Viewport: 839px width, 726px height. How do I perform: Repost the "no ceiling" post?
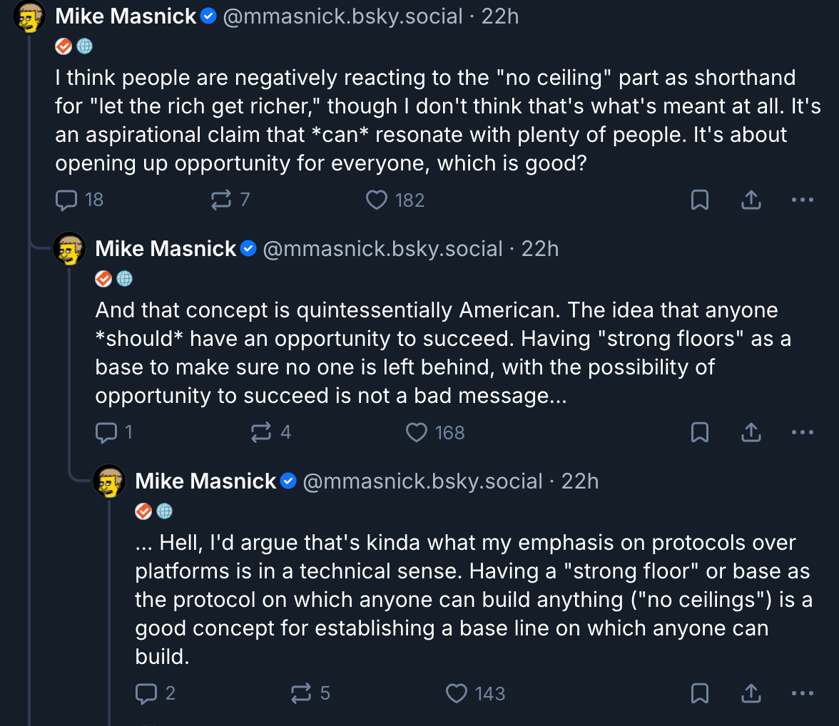222,200
